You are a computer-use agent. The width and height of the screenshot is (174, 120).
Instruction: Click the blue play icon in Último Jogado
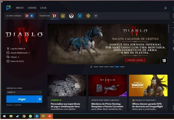coord(32,16)
